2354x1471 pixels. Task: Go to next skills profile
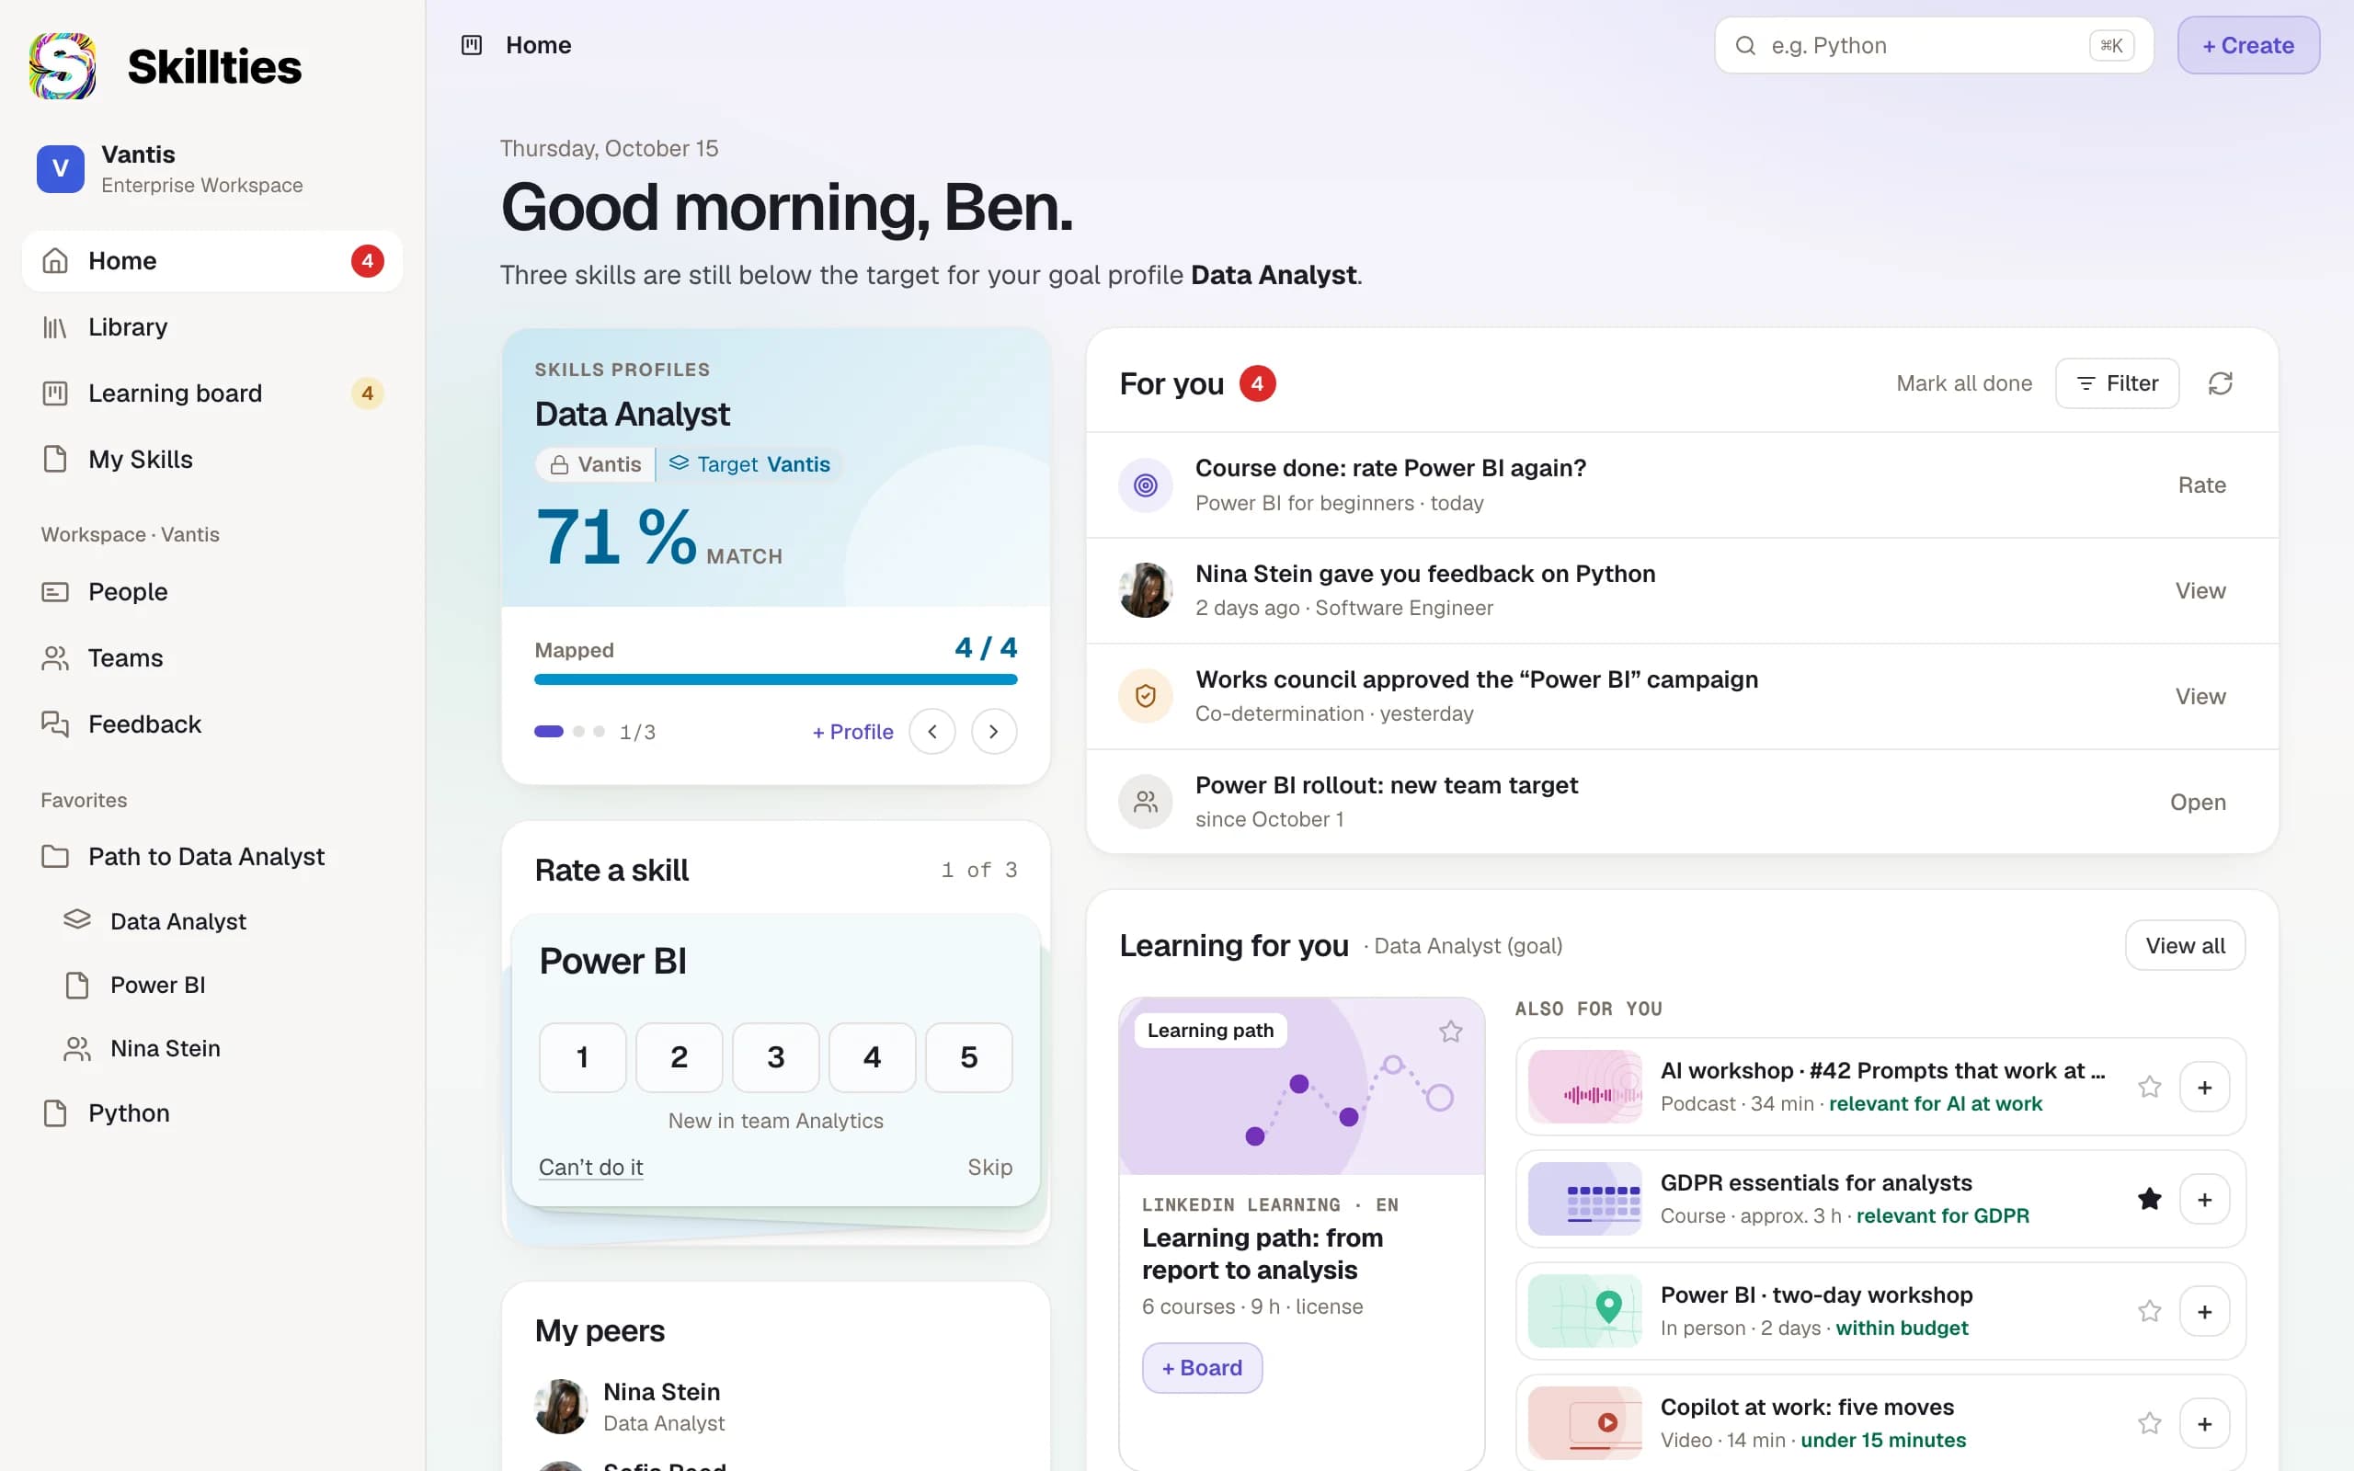click(x=993, y=732)
